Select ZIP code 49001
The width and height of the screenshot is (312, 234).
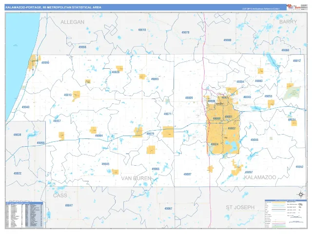(x=228, y=117)
